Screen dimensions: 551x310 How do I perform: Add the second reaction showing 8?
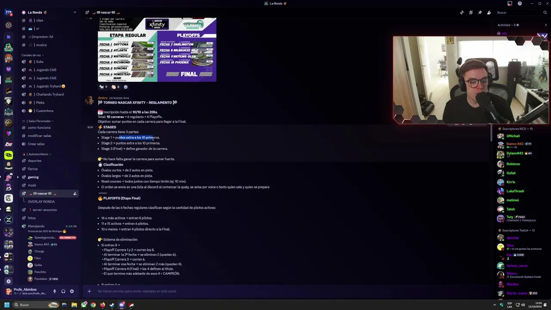tap(115, 87)
